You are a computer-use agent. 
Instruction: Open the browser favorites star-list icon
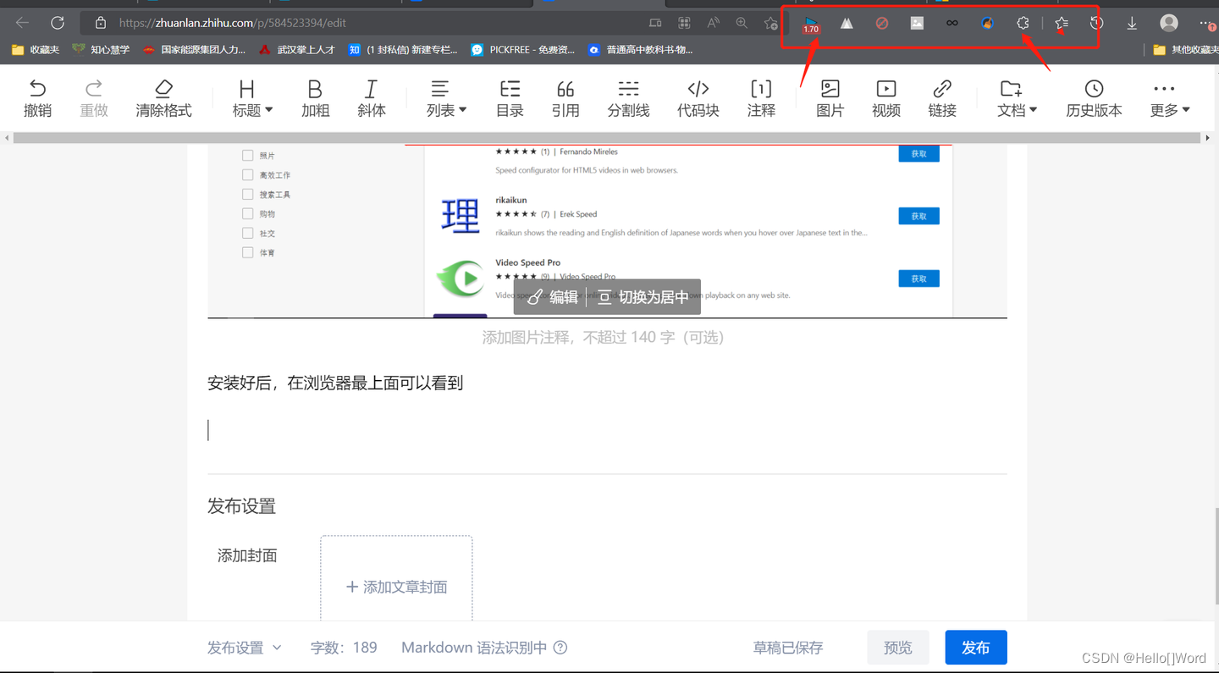point(1062,23)
